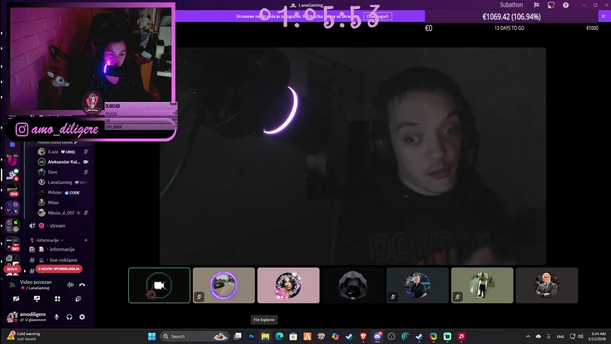This screenshot has width=611, height=344.
Task: Open Brave browser from taskbar
Action: (x=364, y=336)
